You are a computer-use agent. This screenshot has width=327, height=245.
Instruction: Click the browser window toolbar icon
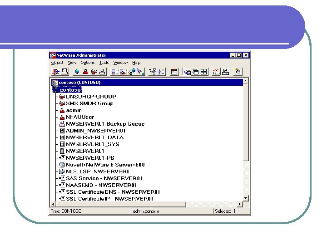(x=174, y=72)
